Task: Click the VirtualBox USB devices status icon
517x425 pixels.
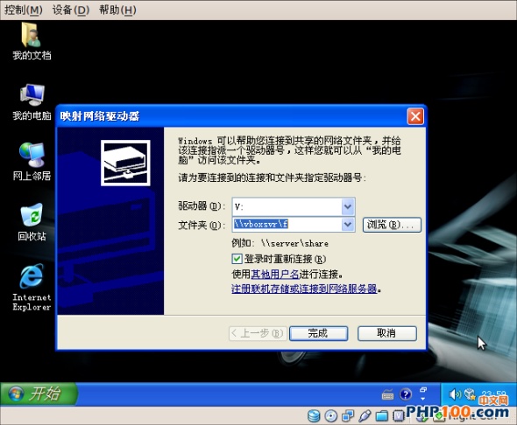Action: pos(365,416)
